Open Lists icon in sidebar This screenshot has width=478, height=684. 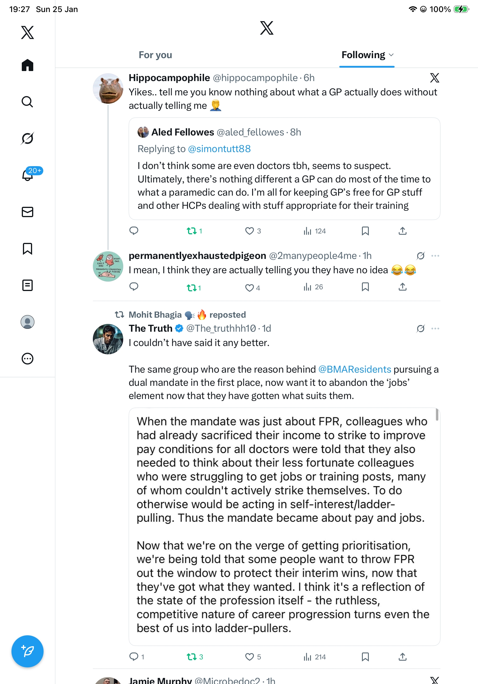(x=27, y=285)
